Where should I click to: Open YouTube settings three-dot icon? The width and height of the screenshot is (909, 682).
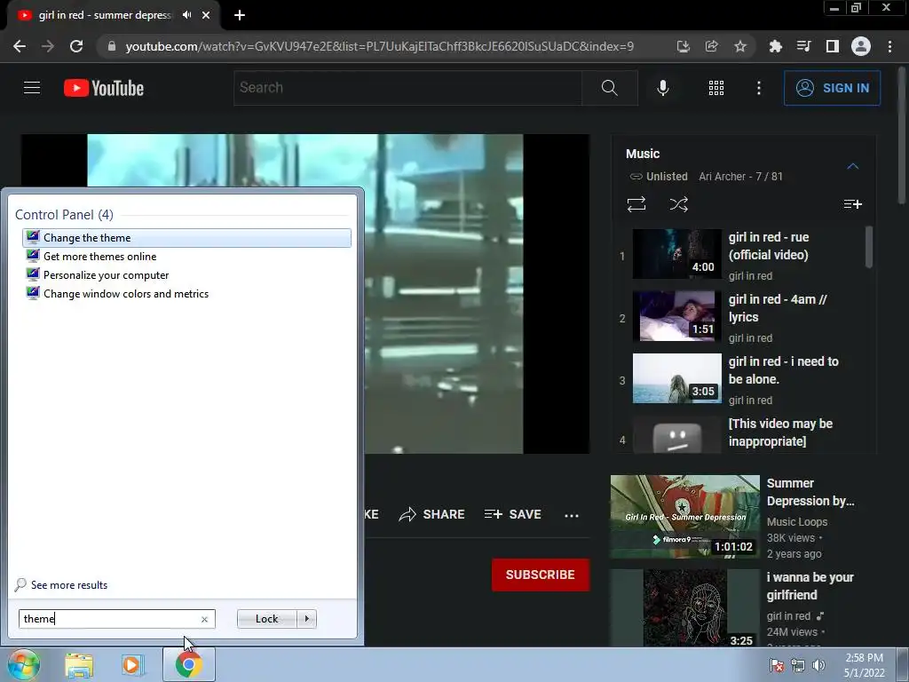pos(758,88)
